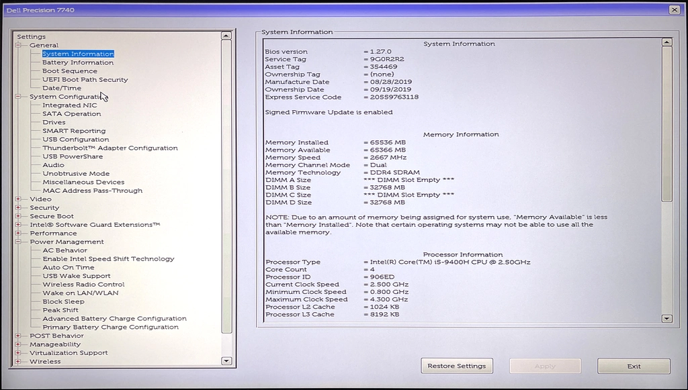The height and width of the screenshot is (390, 688).
Task: Click the Express Service Code value
Action: click(x=394, y=97)
